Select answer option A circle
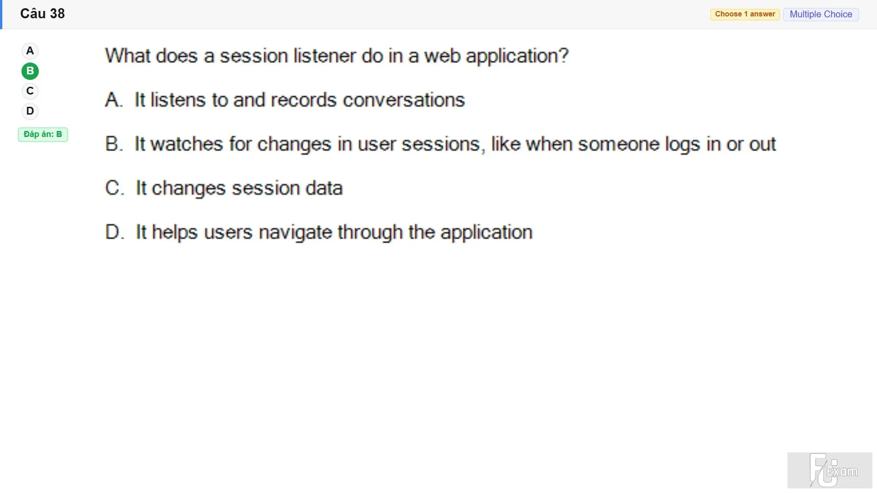Image resolution: width=877 pixels, height=493 pixels. 30,51
